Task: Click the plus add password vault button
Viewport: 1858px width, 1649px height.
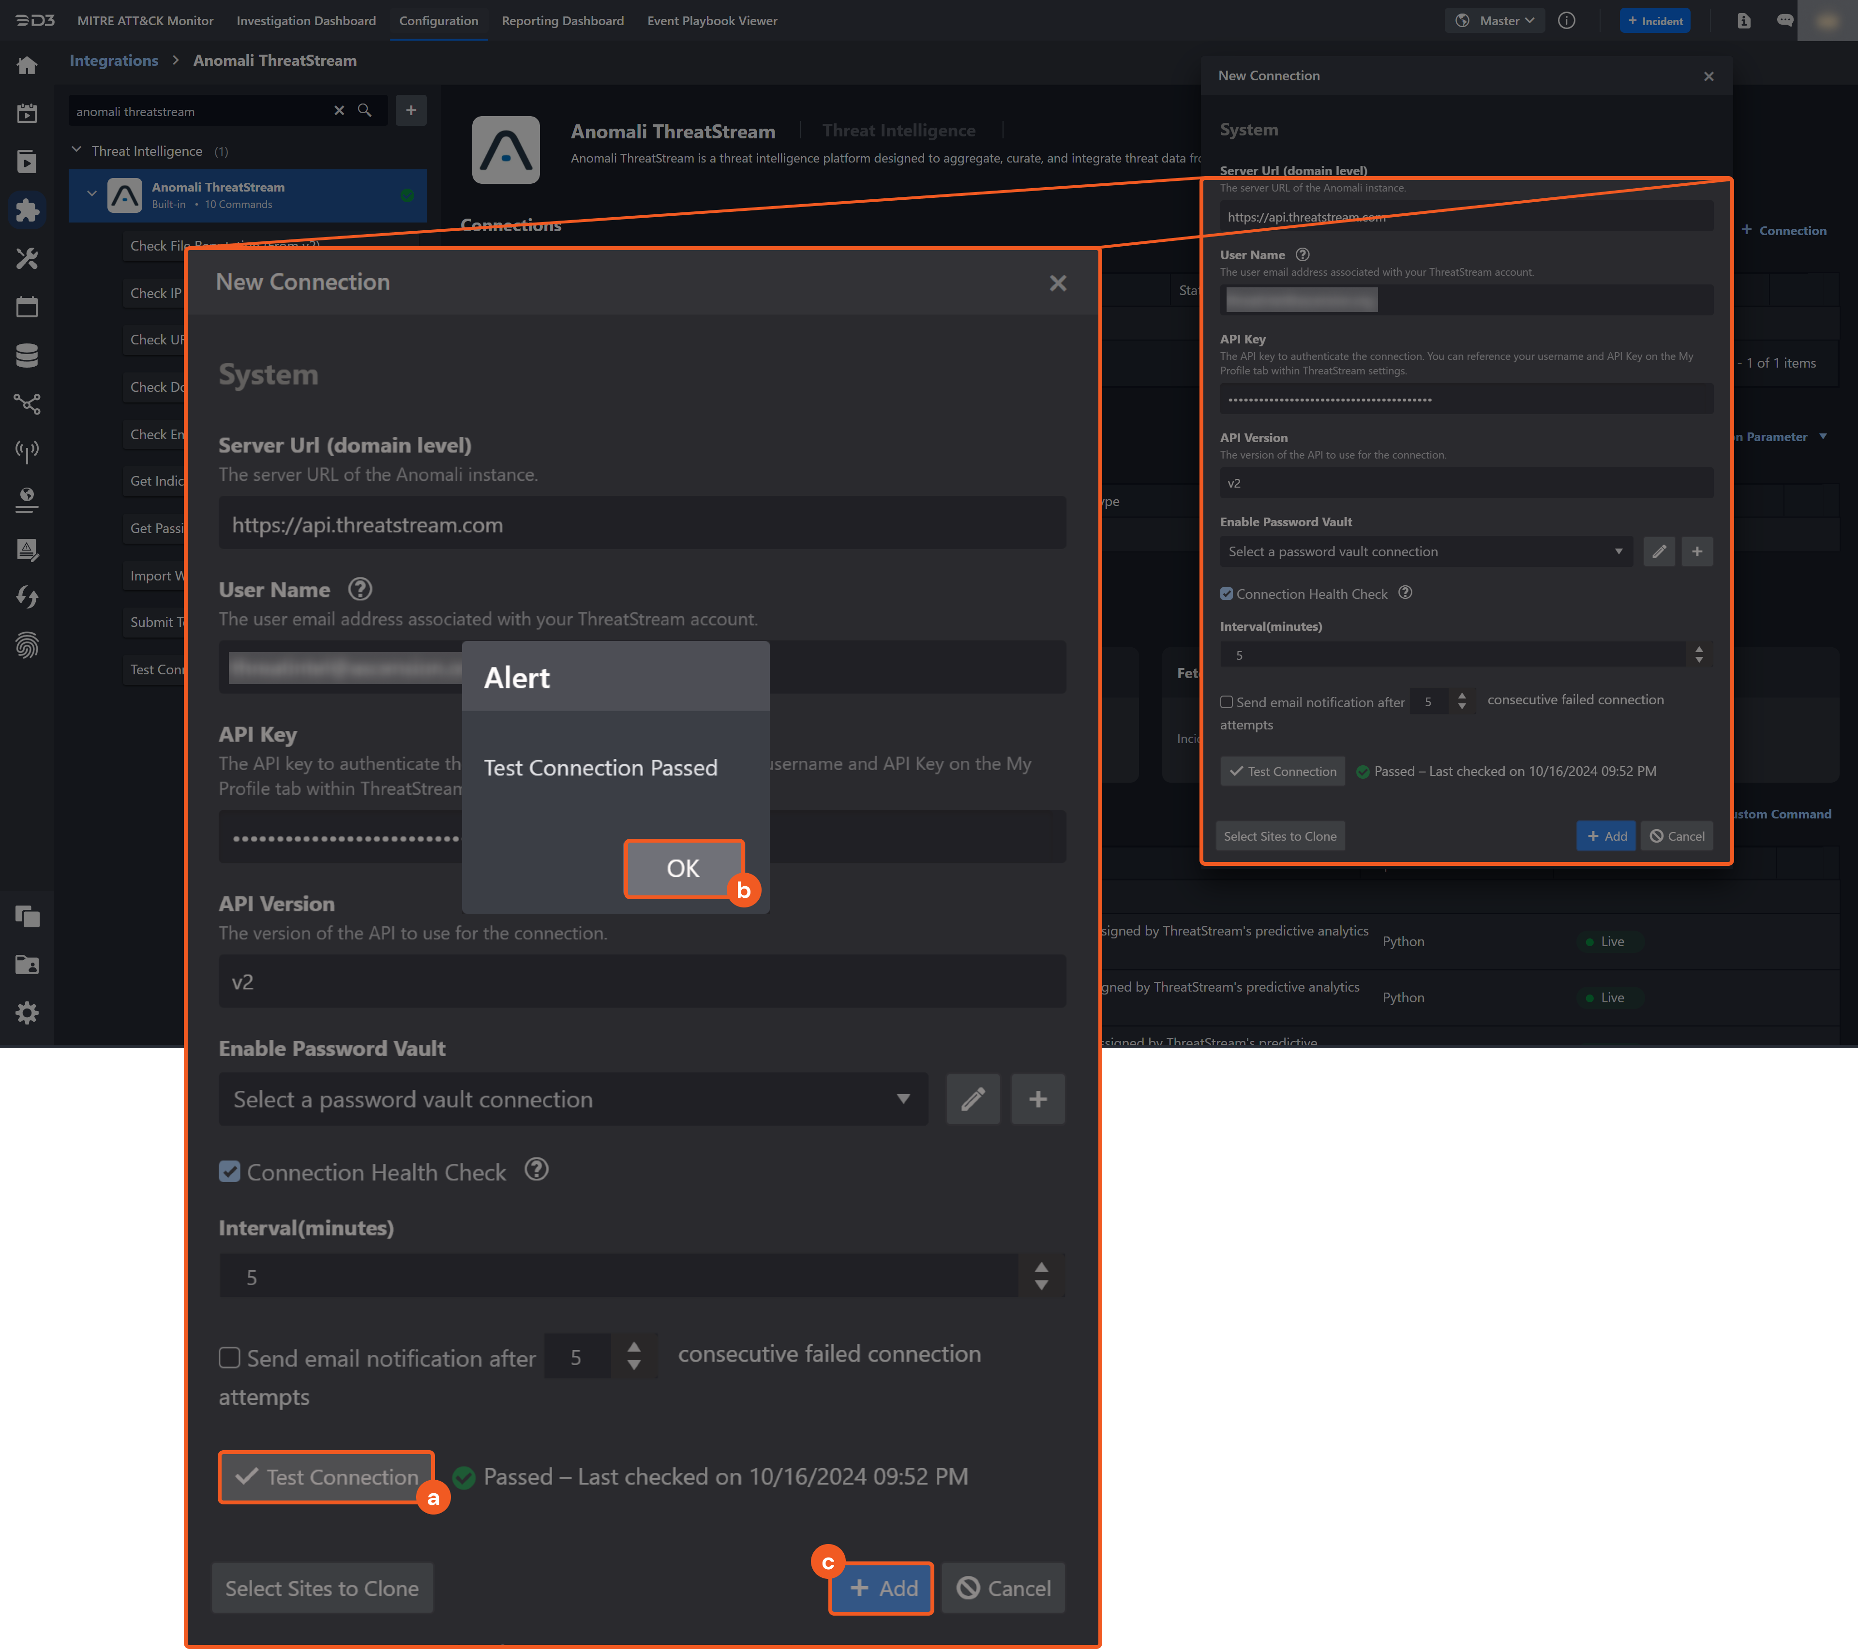Action: click(1037, 1099)
